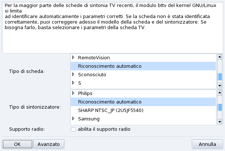The width and height of the screenshot is (225, 151).
Task: Choose SHARP NTSC_JP (2U5JF5540) tuner
Action: coord(110,110)
